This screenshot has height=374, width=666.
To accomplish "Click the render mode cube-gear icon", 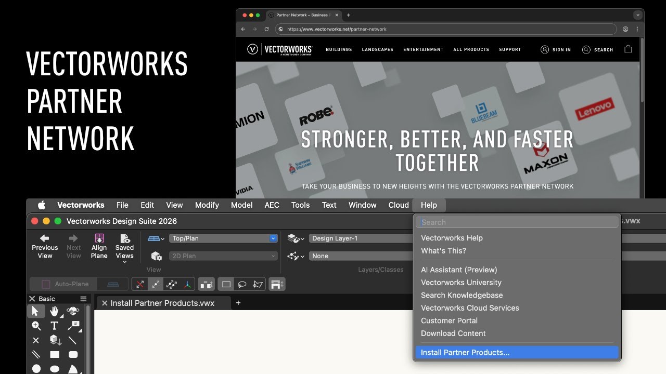I will click(156, 256).
